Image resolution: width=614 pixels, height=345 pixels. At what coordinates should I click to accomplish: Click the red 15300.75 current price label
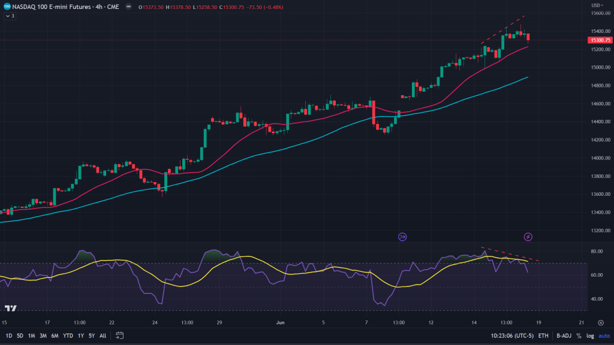[600, 40]
